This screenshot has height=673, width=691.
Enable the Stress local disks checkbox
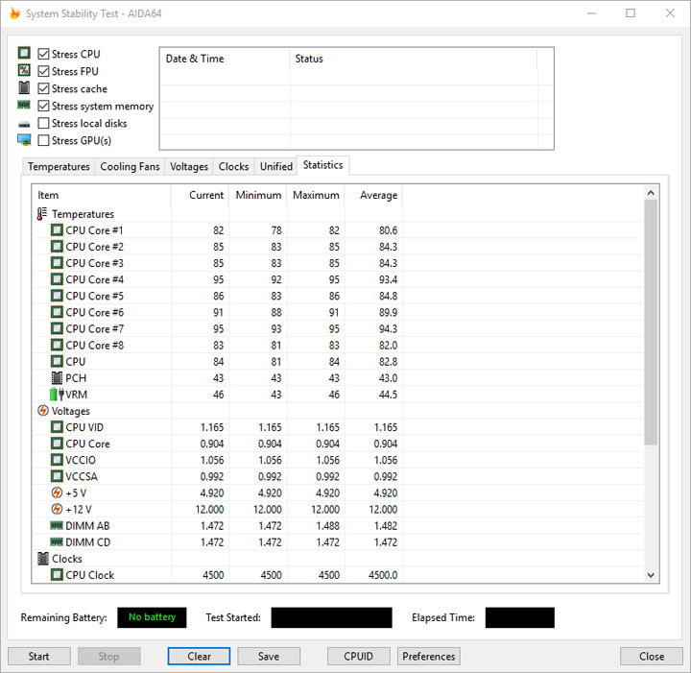tap(43, 123)
